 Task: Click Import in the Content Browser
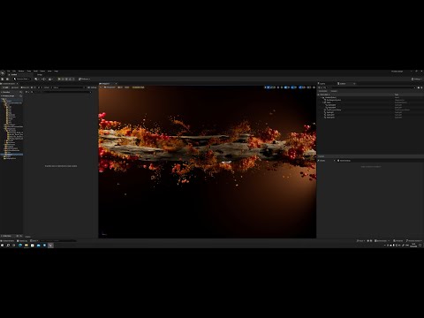coord(15,87)
